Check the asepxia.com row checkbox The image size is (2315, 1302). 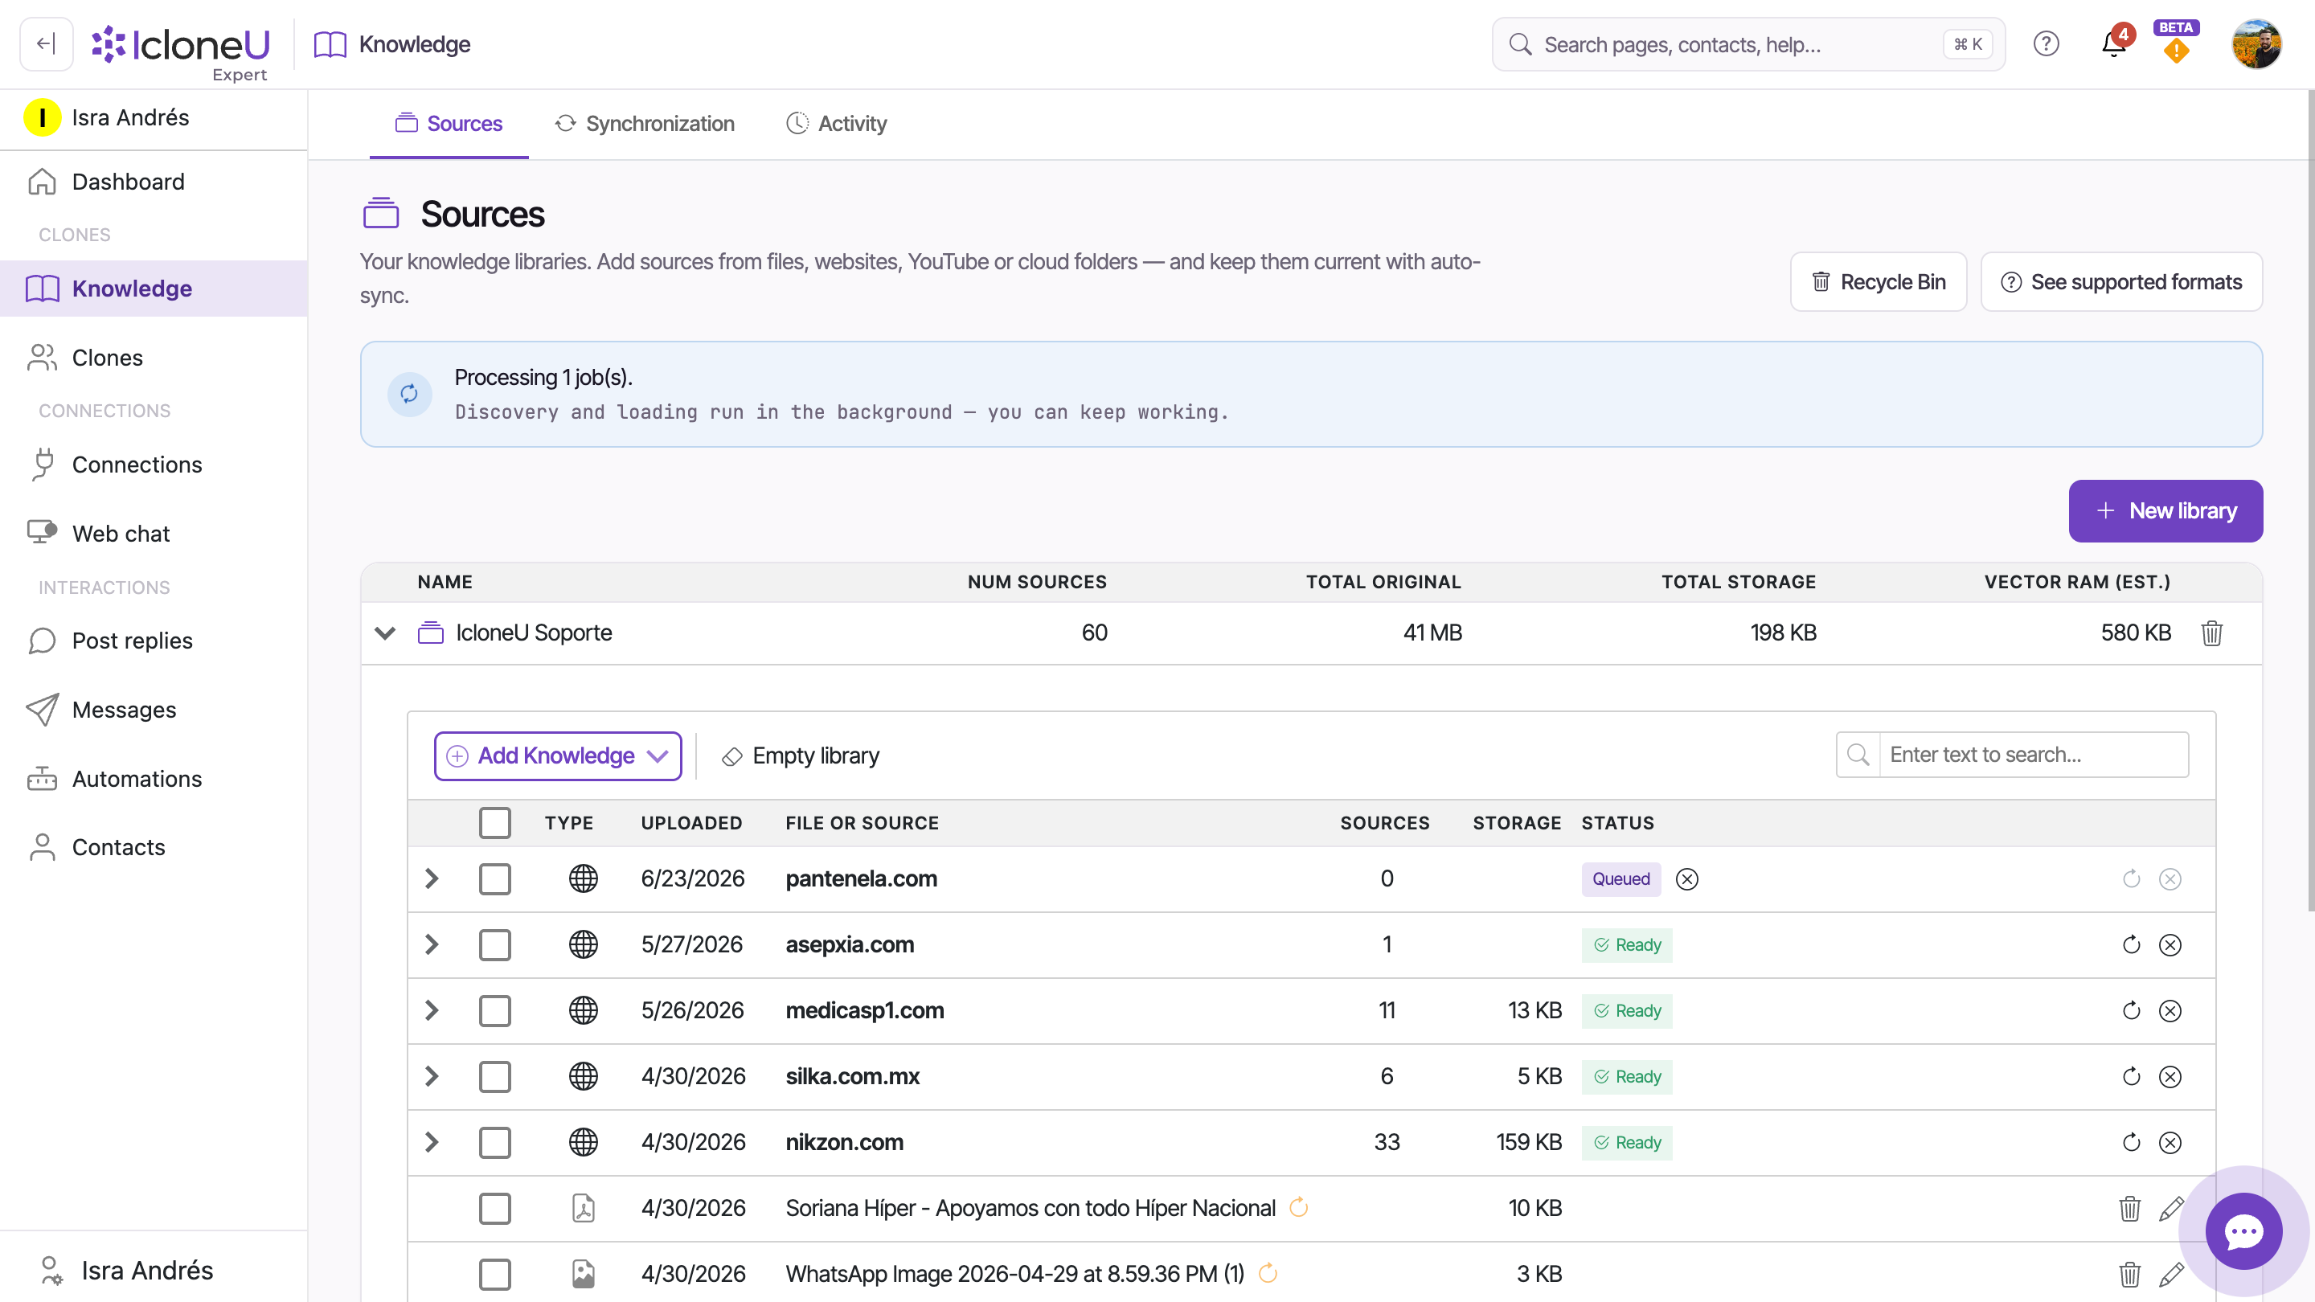coord(495,944)
